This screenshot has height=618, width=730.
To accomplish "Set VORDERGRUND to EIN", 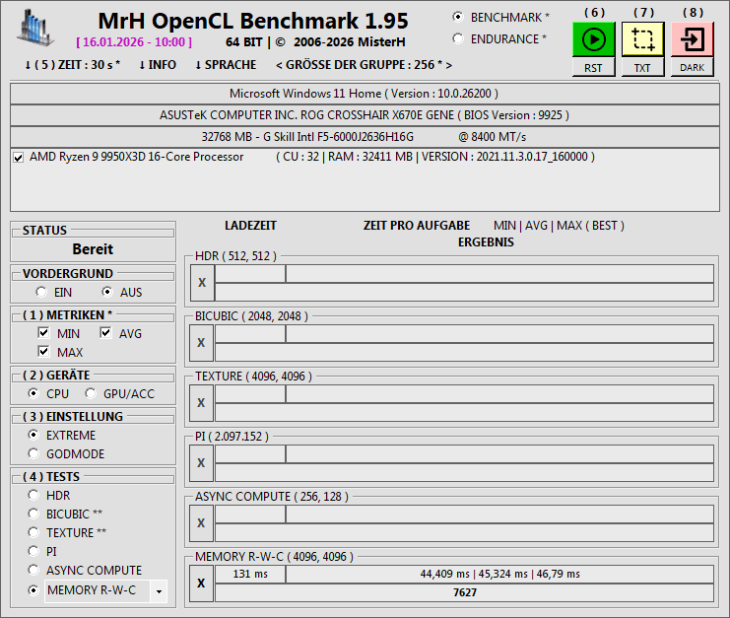I will [x=41, y=292].
